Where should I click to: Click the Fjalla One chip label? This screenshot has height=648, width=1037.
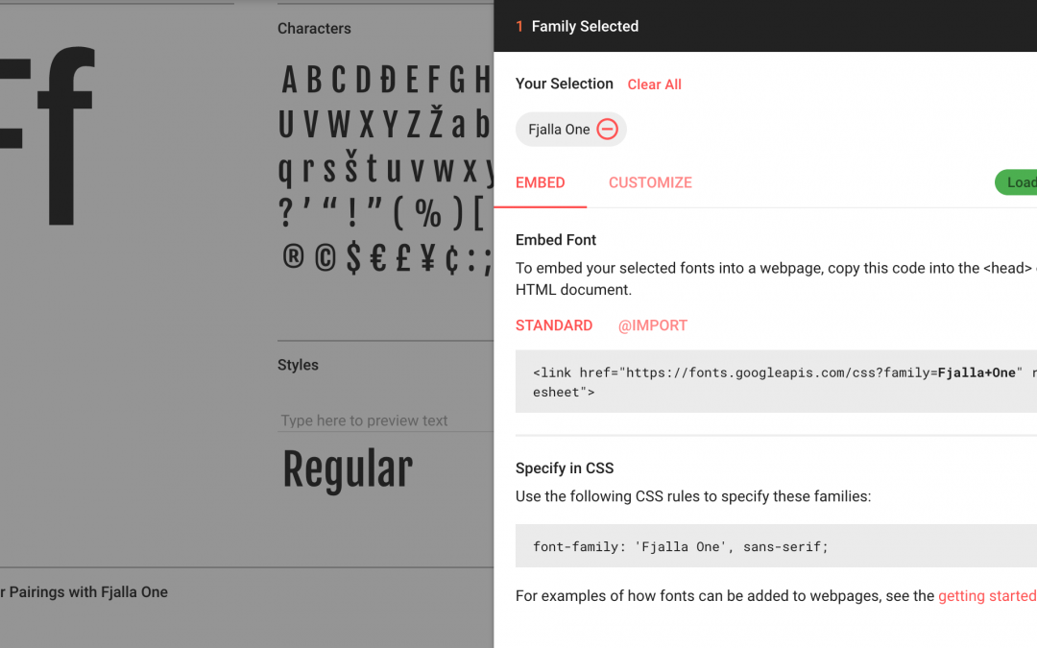click(559, 130)
